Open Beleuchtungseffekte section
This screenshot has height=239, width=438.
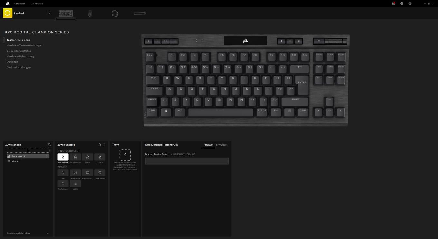pyautogui.click(x=19, y=51)
